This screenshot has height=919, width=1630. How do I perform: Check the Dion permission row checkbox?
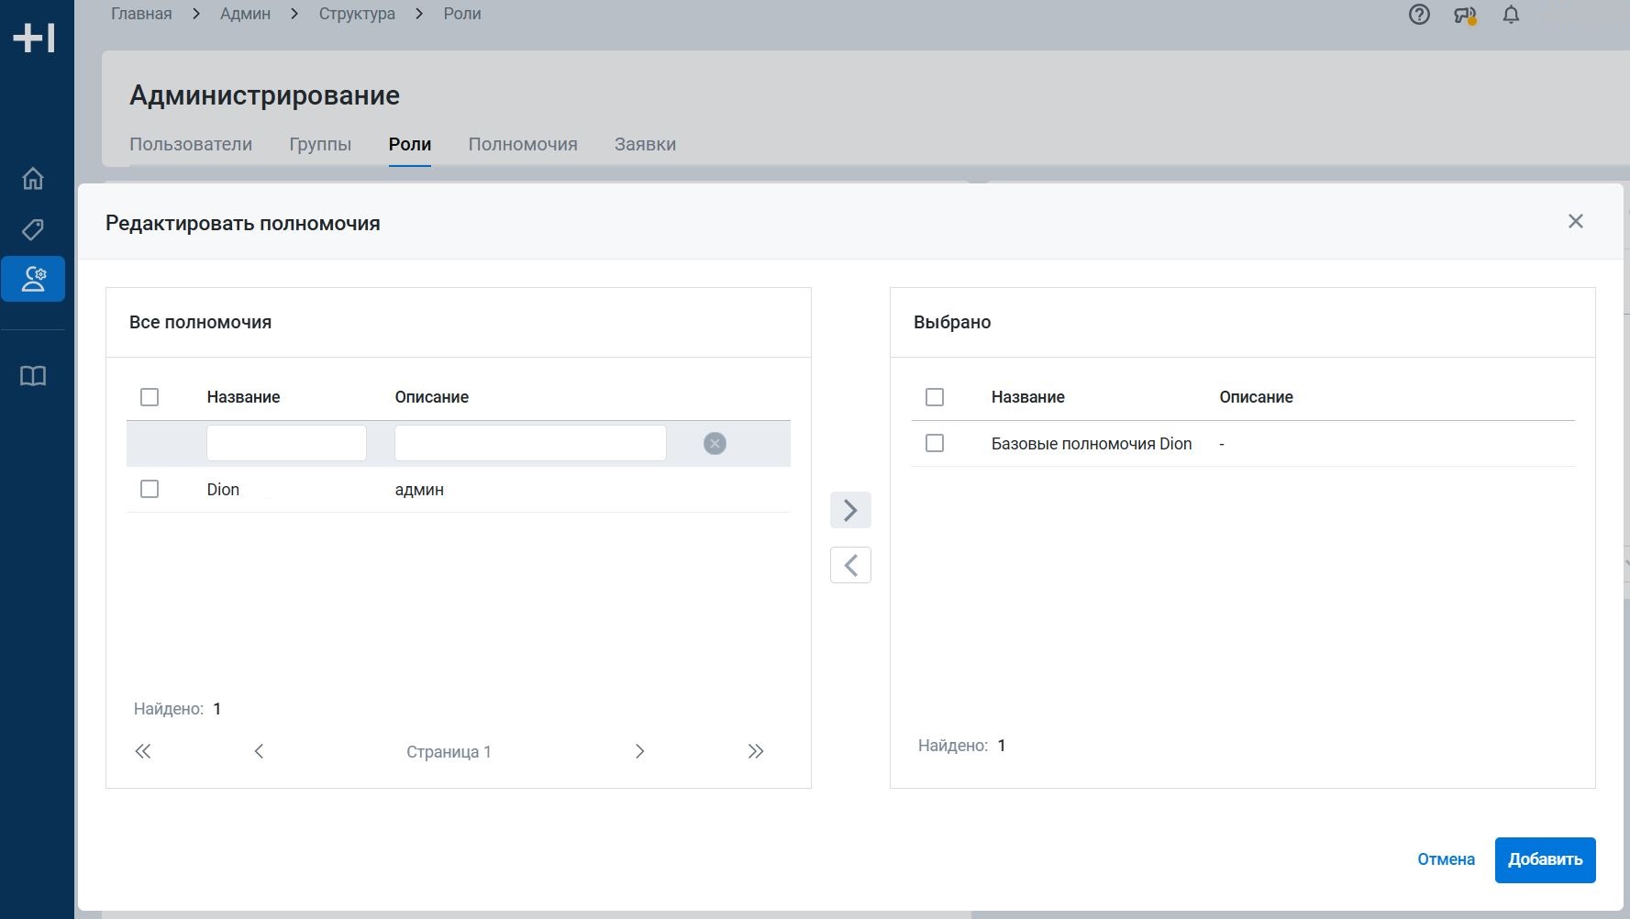coord(150,490)
